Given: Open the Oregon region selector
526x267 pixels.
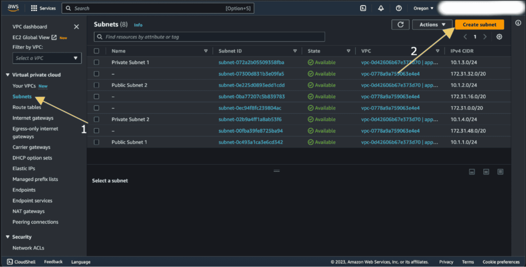Looking at the screenshot, I should pyautogui.click(x=423, y=8).
